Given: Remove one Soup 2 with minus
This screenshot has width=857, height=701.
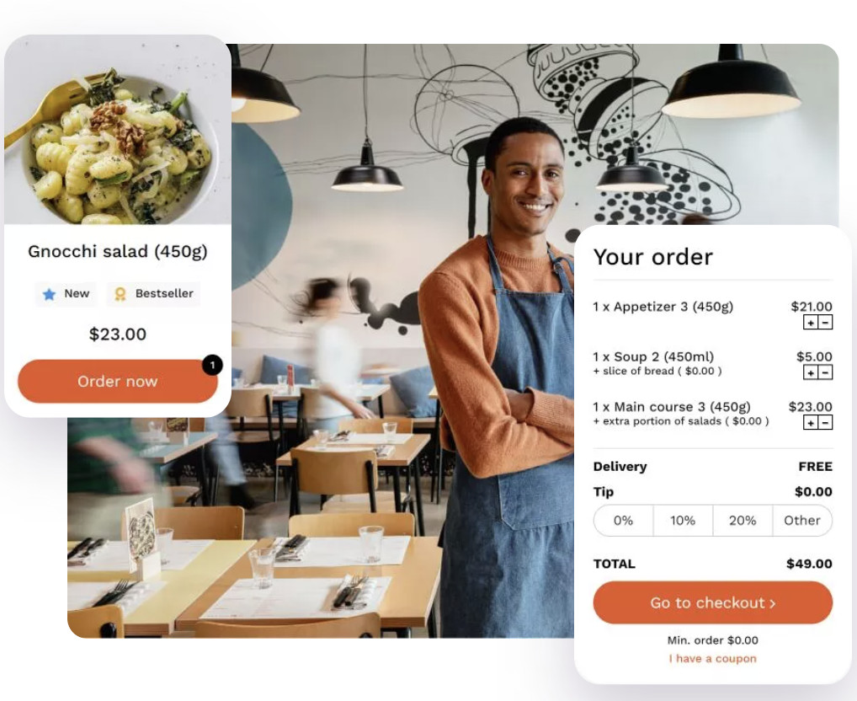Looking at the screenshot, I should pyautogui.click(x=825, y=373).
